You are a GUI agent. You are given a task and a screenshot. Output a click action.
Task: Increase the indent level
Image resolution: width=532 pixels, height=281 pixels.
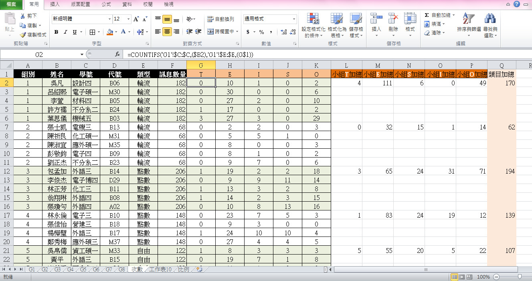tap(198, 32)
